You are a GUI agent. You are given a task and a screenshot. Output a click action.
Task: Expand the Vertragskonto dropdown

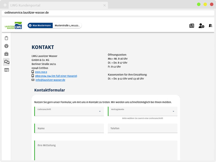(143, 111)
